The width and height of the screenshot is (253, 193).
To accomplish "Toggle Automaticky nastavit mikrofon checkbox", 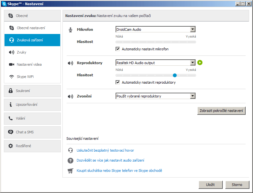I will 117,49.
